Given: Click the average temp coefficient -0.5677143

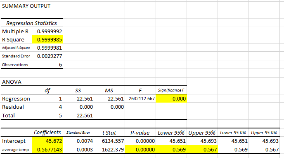Looking at the screenshot, I should pyautogui.click(x=47, y=149).
